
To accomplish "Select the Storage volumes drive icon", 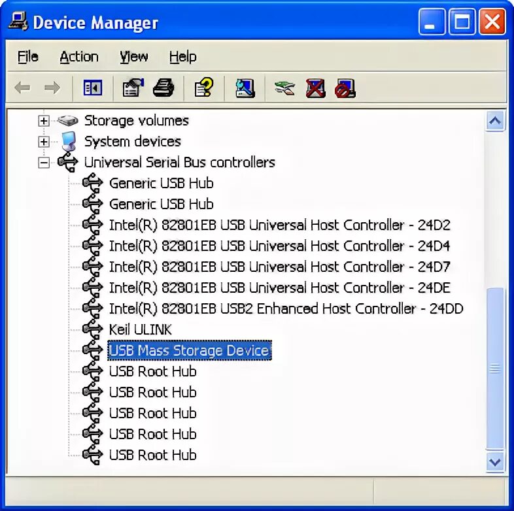I will pos(68,121).
